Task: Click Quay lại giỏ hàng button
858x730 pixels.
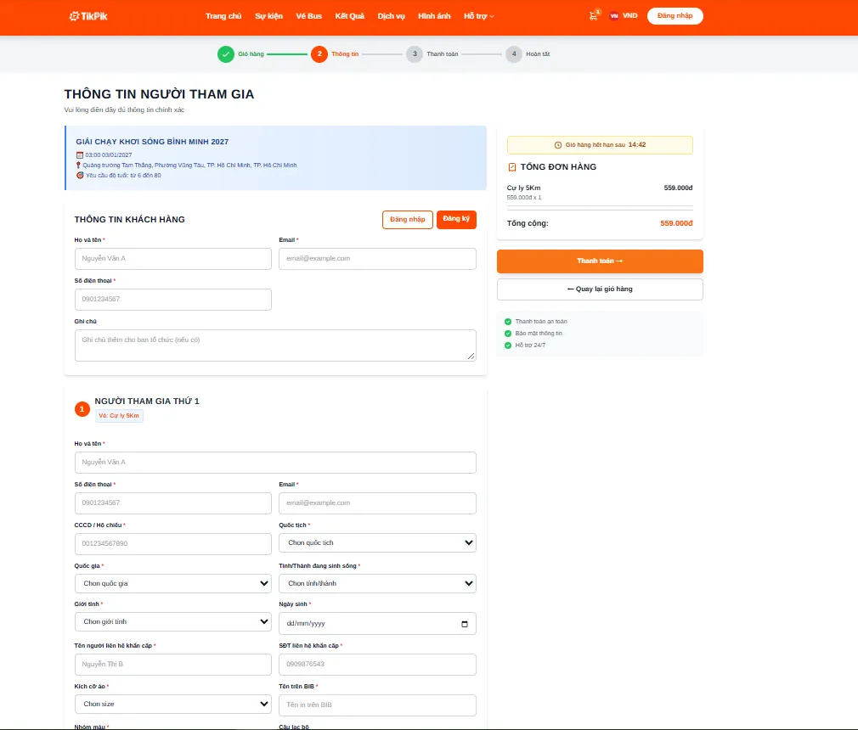Action: click(600, 289)
